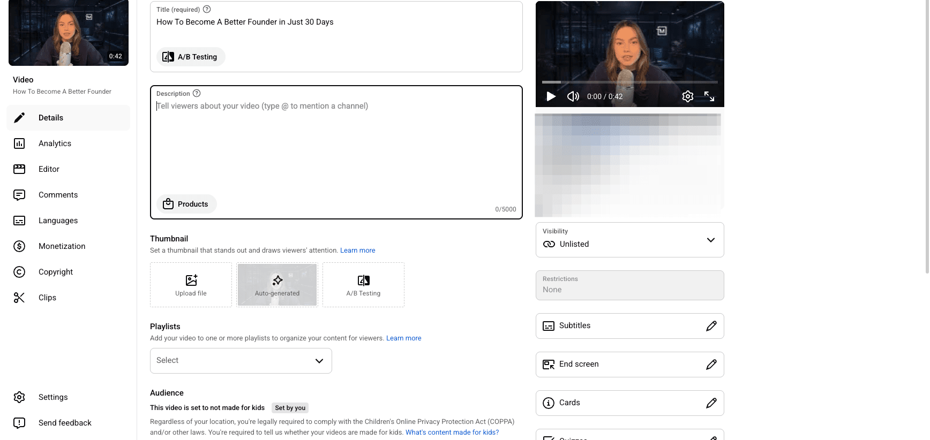Select the Details pencil icon

(19, 118)
